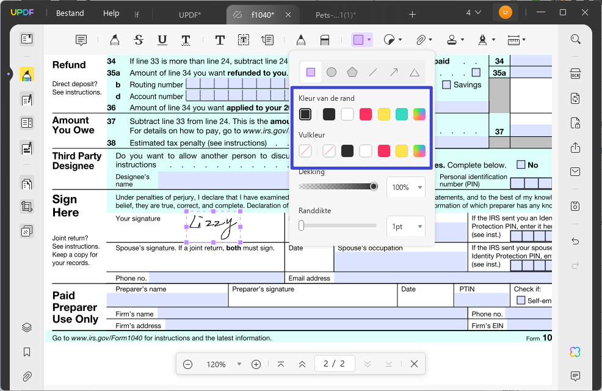Viewport: 602px width, 391px height.
Task: Choose the sticky note comment tool
Action: tap(81, 40)
